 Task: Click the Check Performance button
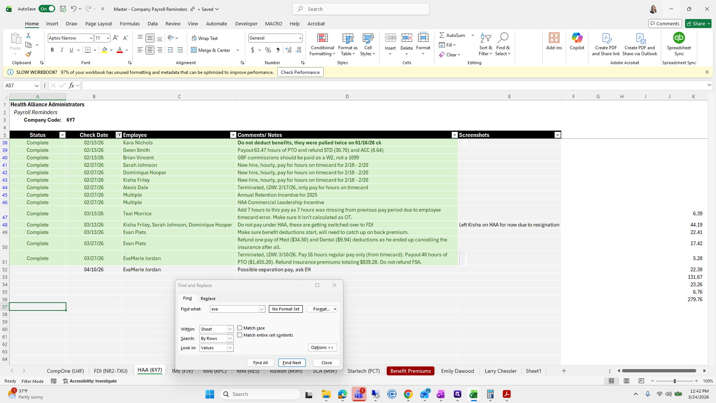[300, 72]
